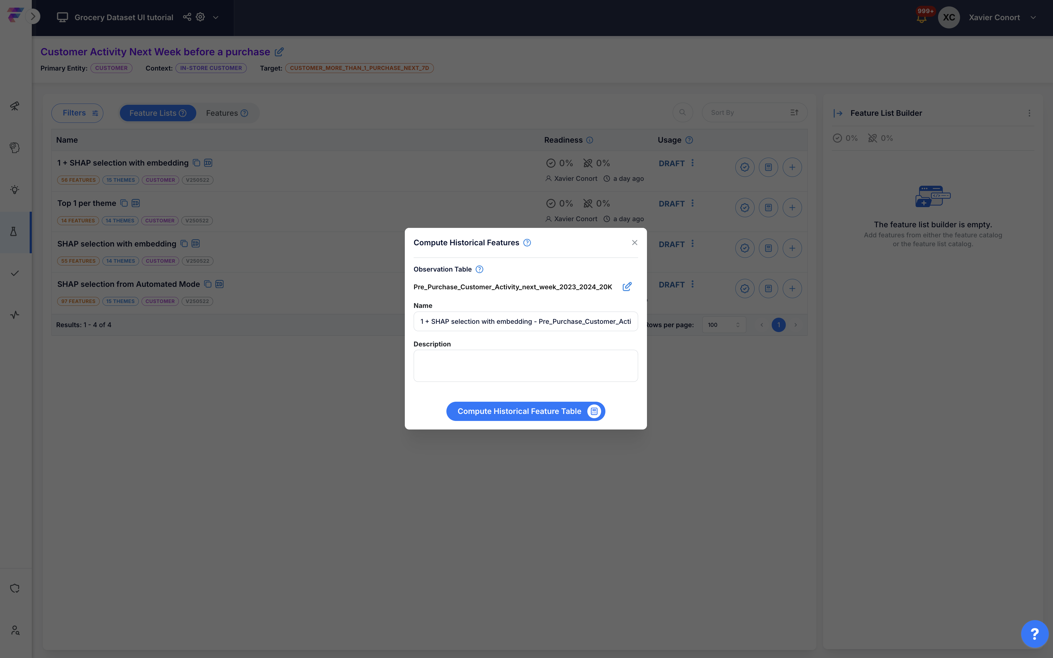Go to page 1 in pagination
This screenshot has width=1053, height=658.
[779, 325]
